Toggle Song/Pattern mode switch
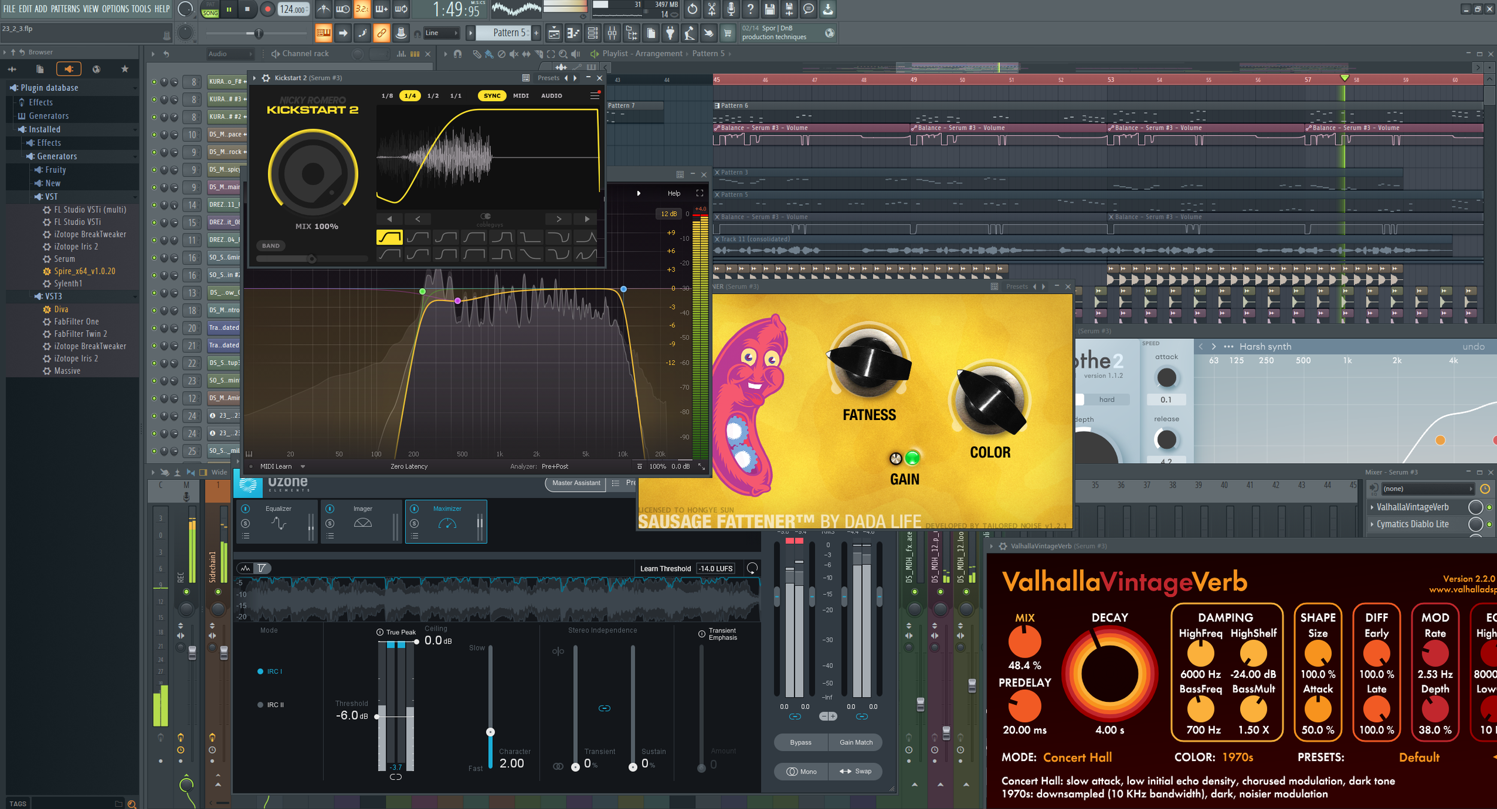Screen dimensions: 1497x809 click(x=210, y=9)
